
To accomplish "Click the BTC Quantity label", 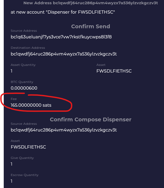I will pyautogui.click(x=22, y=82).
